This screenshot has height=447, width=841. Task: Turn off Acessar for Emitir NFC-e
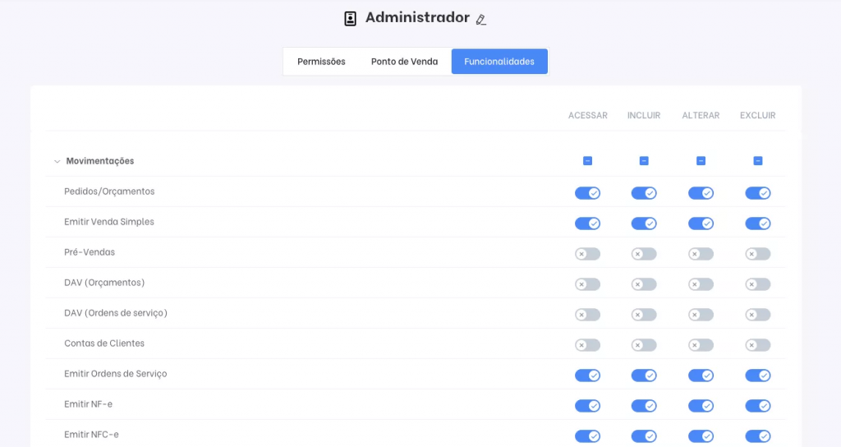(587, 436)
